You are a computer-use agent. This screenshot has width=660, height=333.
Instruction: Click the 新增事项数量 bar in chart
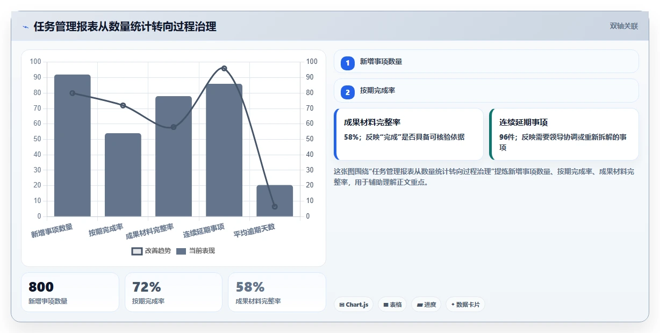pyautogui.click(x=73, y=146)
